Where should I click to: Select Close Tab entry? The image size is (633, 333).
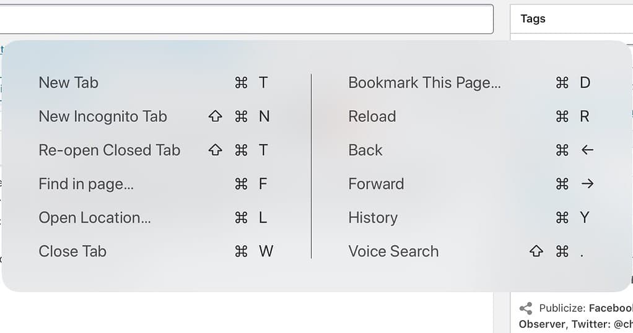72,251
